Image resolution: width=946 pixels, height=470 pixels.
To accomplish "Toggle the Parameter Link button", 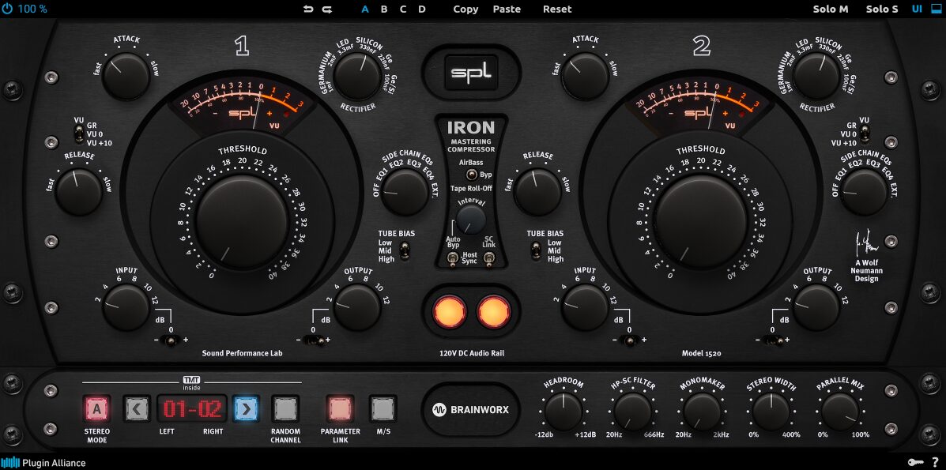I will pos(340,410).
